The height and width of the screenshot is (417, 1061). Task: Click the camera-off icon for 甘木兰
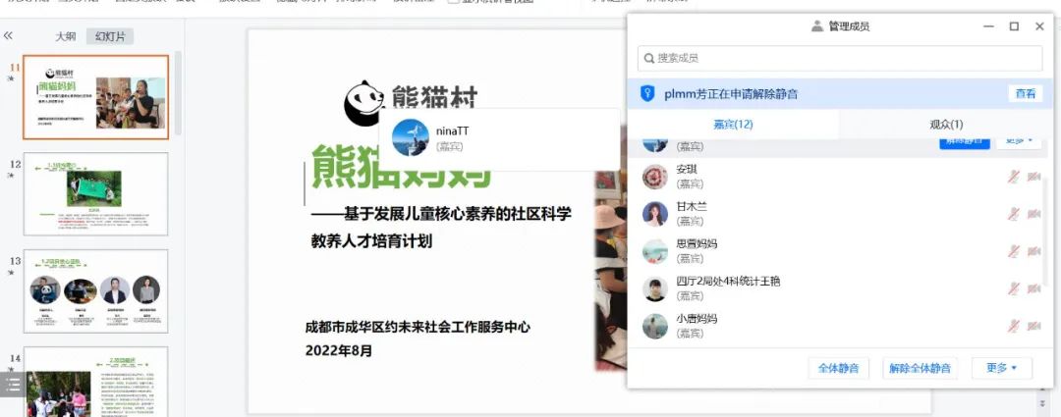pyautogui.click(x=1033, y=214)
